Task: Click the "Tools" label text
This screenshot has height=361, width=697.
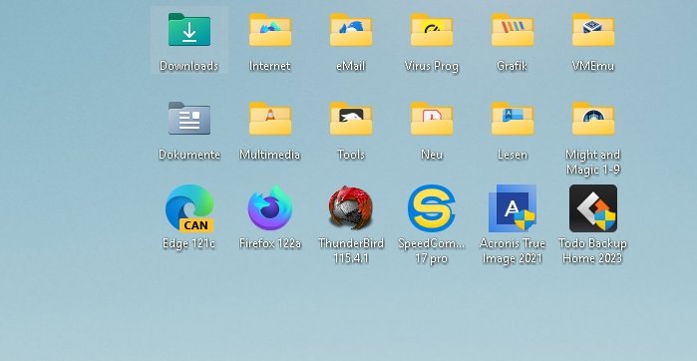Action: (351, 155)
